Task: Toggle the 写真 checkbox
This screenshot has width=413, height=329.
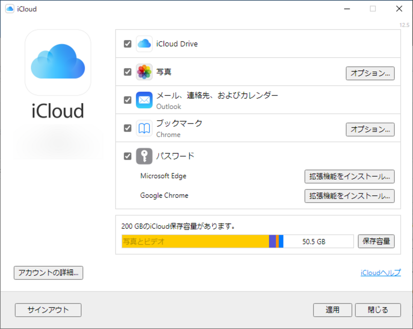Action: [128, 72]
